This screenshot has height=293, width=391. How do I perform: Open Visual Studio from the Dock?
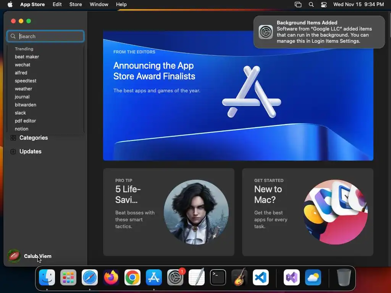point(292,277)
